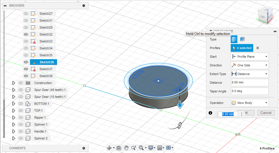This screenshot has width=279, height=153.
Task: Open the Orbit/Move navigation tool
Action: coord(109,148)
